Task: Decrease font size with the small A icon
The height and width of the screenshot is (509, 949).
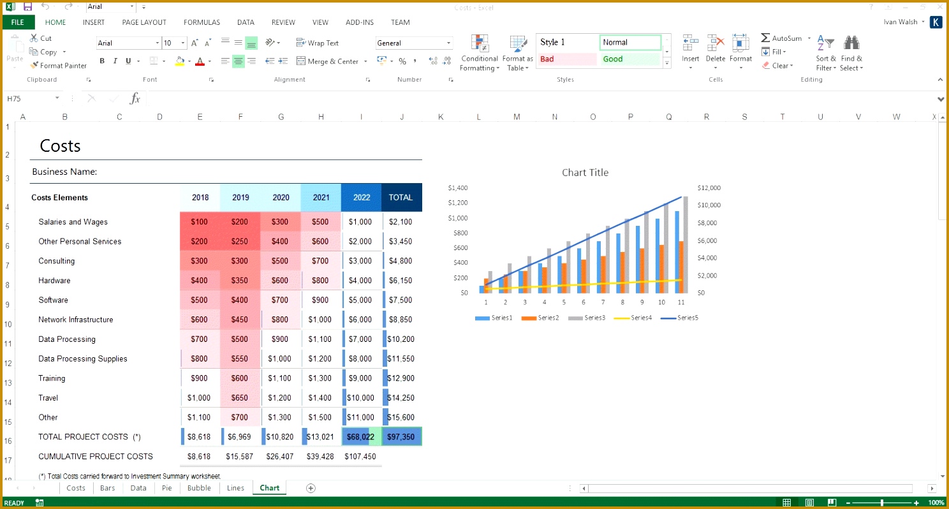Action: point(208,43)
